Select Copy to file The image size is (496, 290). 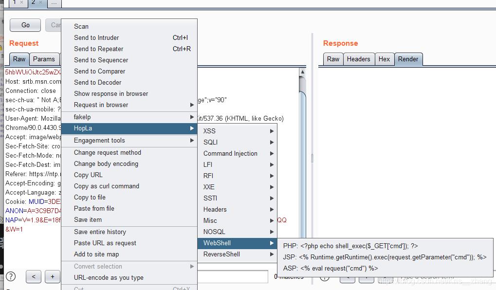point(129,198)
